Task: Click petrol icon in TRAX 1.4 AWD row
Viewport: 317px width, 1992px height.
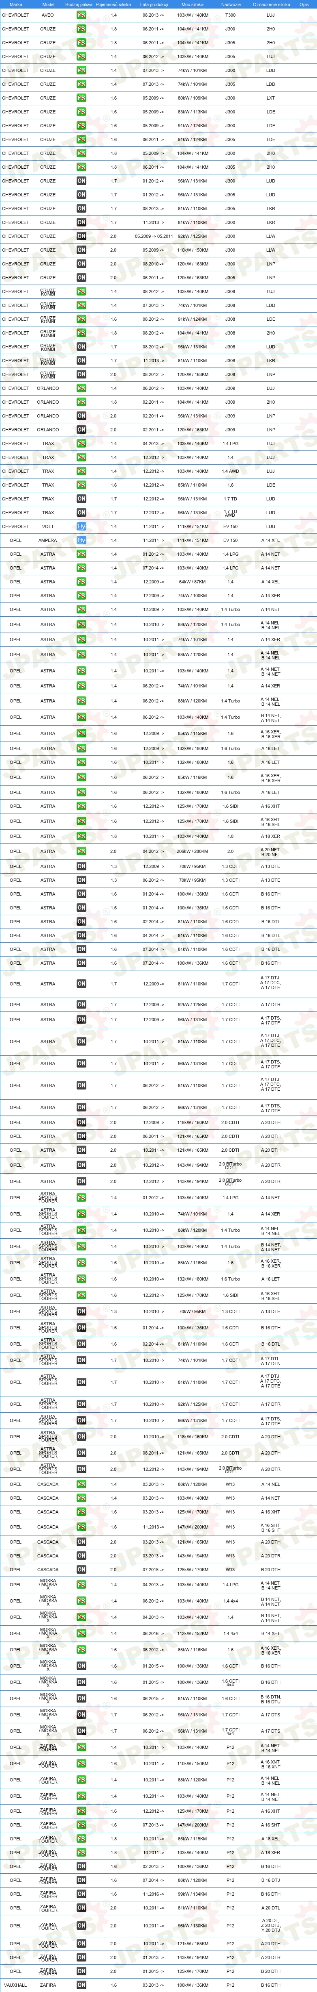Action: click(x=81, y=471)
